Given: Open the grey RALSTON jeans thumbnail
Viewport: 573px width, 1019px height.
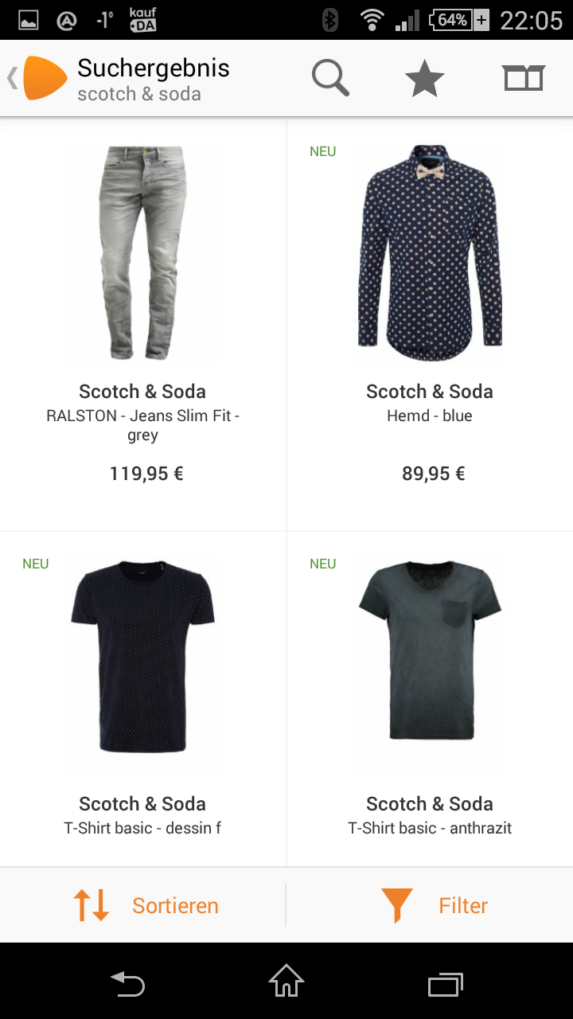Looking at the screenshot, I should pos(142,252).
